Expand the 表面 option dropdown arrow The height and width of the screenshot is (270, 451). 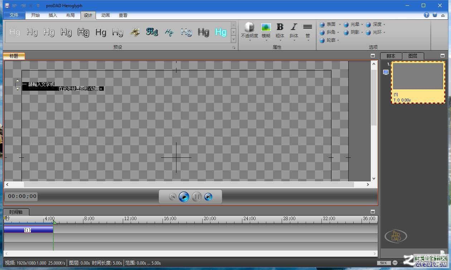pyautogui.click(x=340, y=25)
